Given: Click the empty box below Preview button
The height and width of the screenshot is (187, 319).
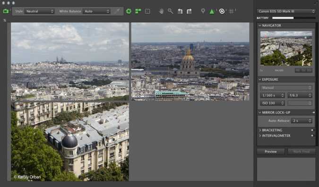Looking at the screenshot, I should pos(286,169).
